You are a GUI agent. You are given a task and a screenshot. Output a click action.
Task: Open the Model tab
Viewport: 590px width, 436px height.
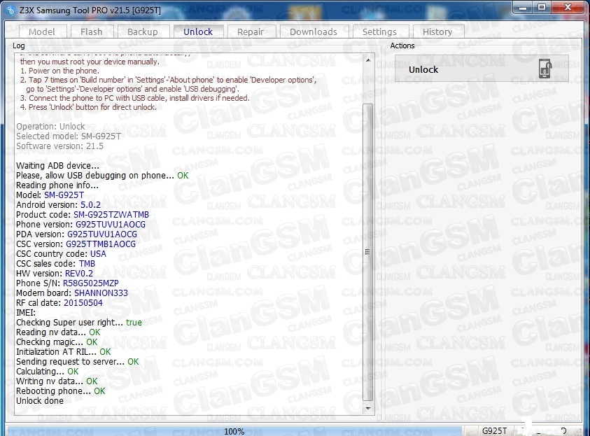pos(42,32)
